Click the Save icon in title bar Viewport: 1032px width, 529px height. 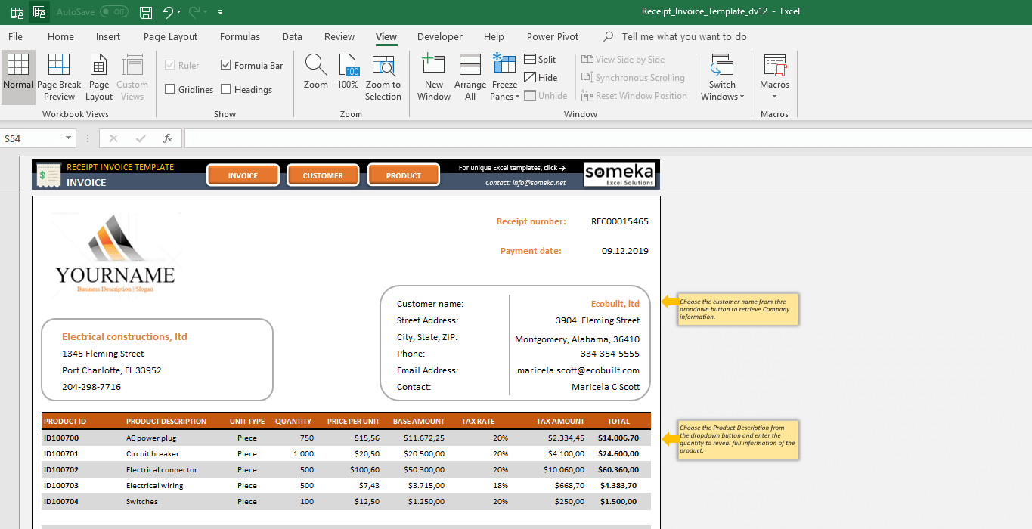pos(146,12)
